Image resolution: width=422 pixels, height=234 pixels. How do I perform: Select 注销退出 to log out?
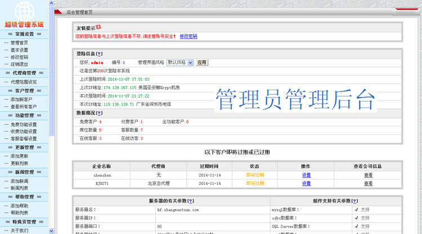point(19,64)
